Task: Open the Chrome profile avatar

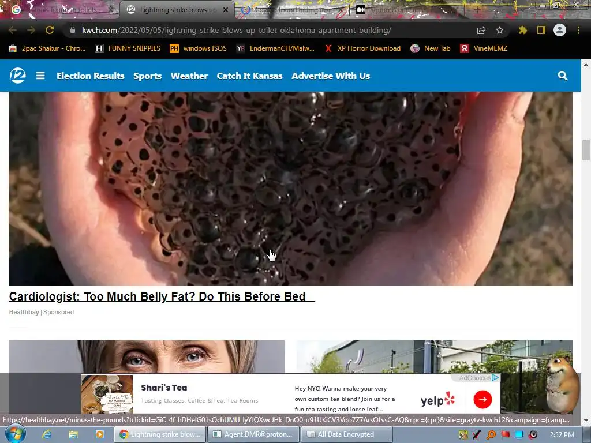Action: coord(560,30)
